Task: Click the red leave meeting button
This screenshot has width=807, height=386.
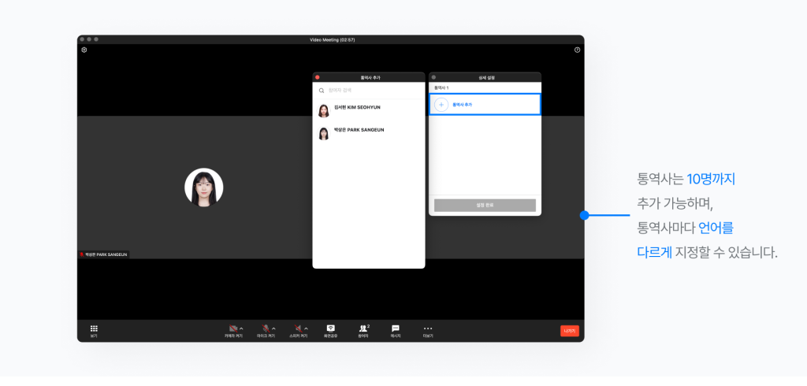Action: [x=569, y=331]
